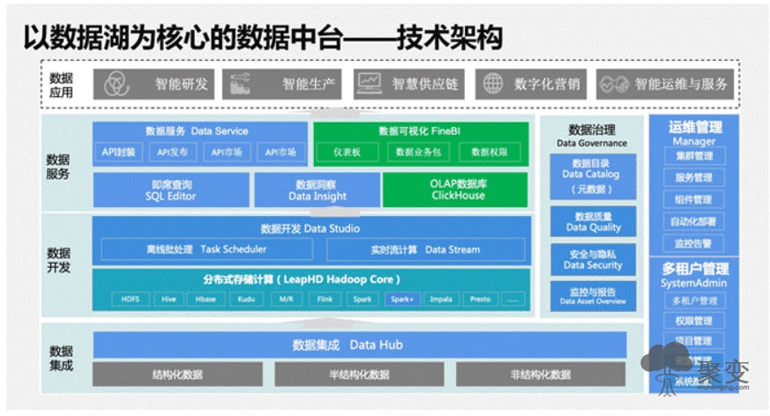Image resolution: width=770 pixels, height=416 pixels.
Task: Click the 数据开发 left-side row label
Action: (x=58, y=260)
